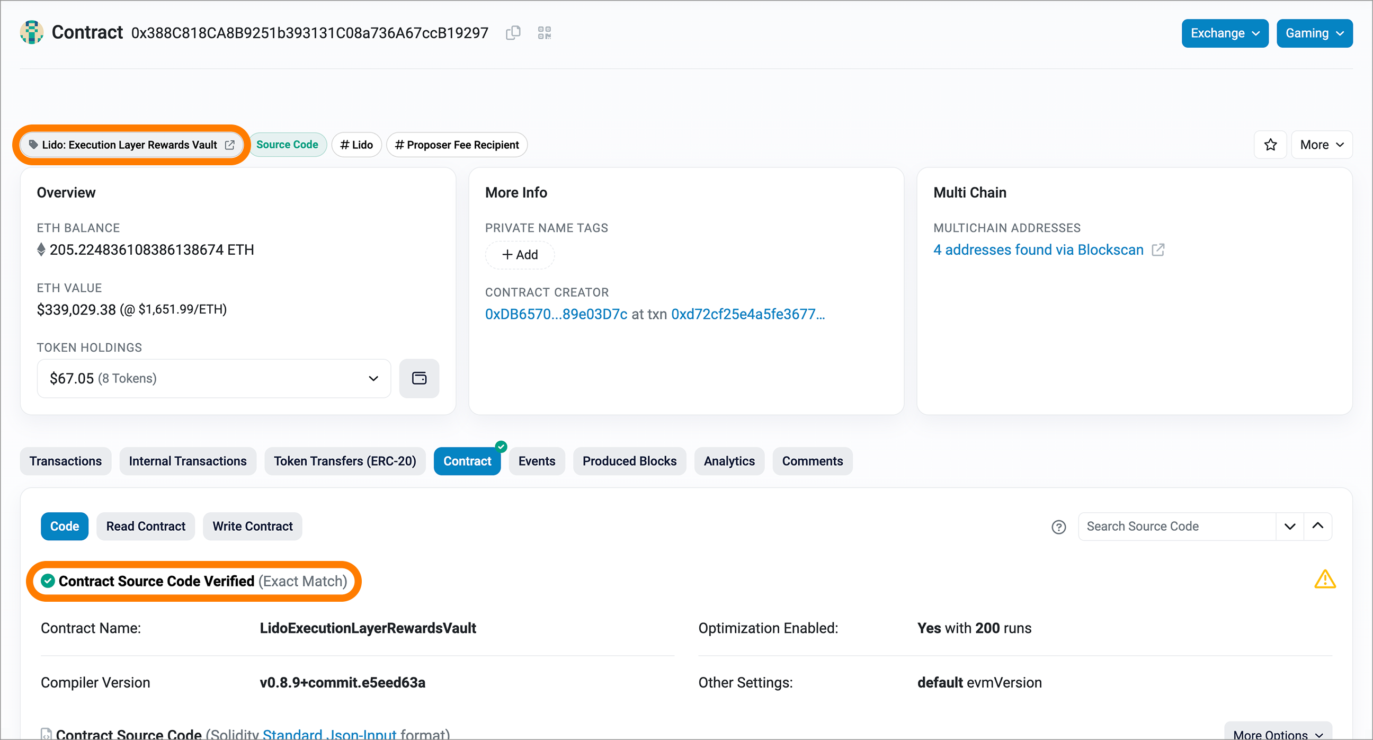The image size is (1373, 740).
Task: Select the ETH balance value 205.224836108386138674 ETH
Action: tap(152, 250)
